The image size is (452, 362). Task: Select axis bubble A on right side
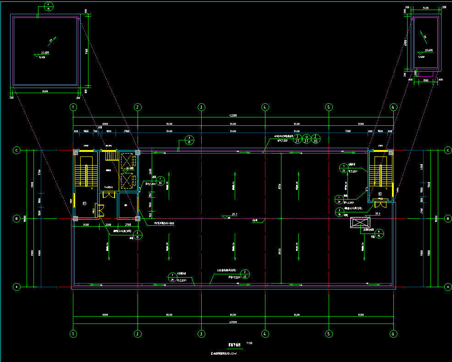tap(447, 287)
